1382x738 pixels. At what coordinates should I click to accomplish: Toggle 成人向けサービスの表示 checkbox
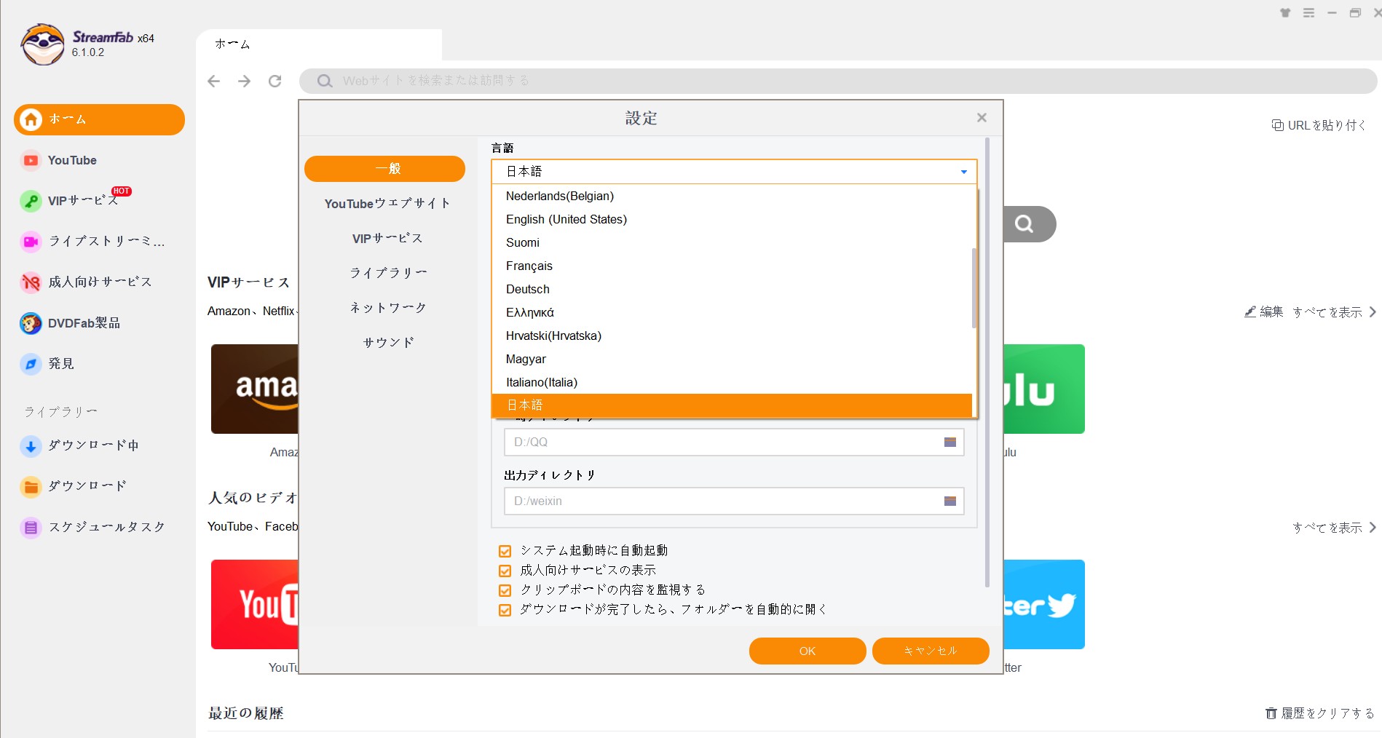click(505, 571)
